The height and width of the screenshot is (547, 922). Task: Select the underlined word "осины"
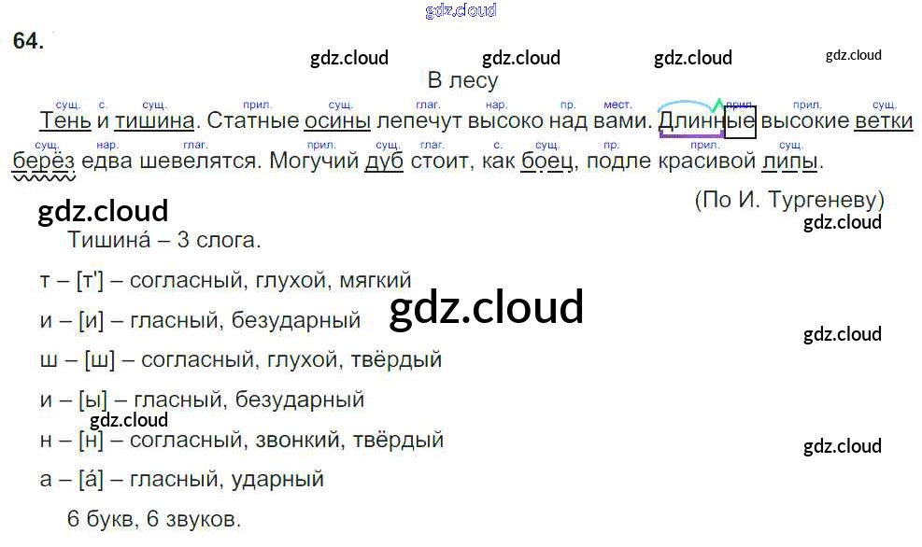click(x=338, y=121)
